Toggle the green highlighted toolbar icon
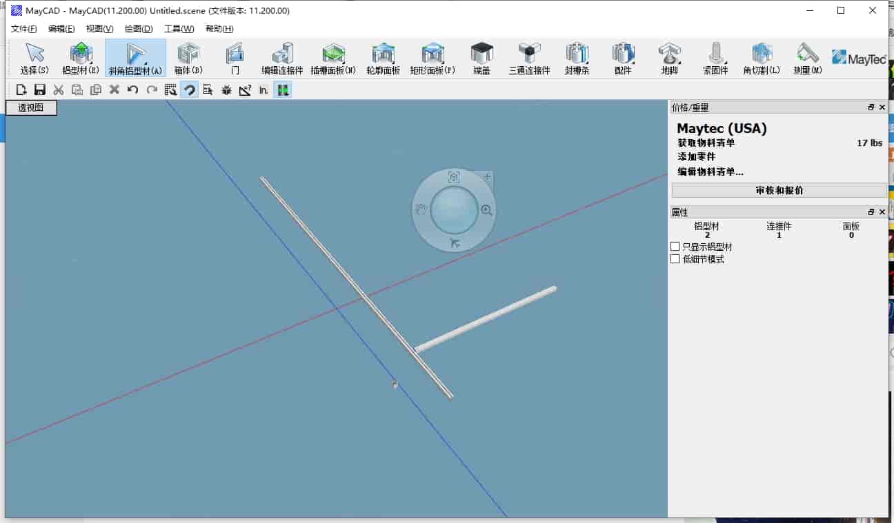The image size is (894, 523). pyautogui.click(x=282, y=90)
